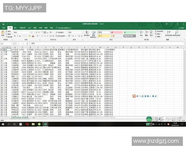Click the Borders icon in font group
186x149 pixels.
tap(24, 36)
